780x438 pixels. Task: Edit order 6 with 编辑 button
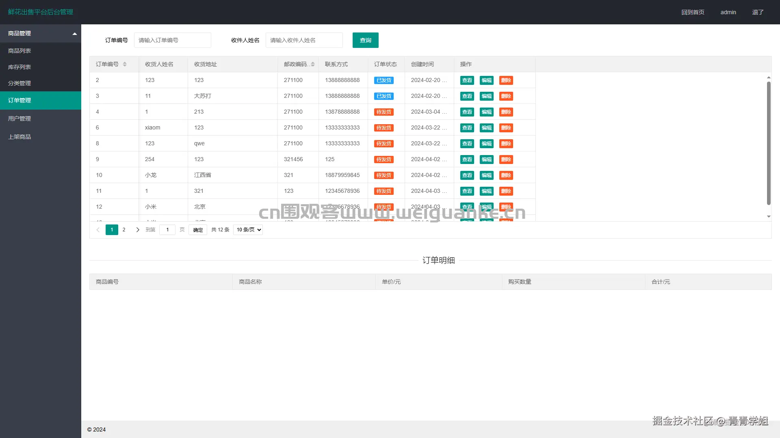click(487, 128)
